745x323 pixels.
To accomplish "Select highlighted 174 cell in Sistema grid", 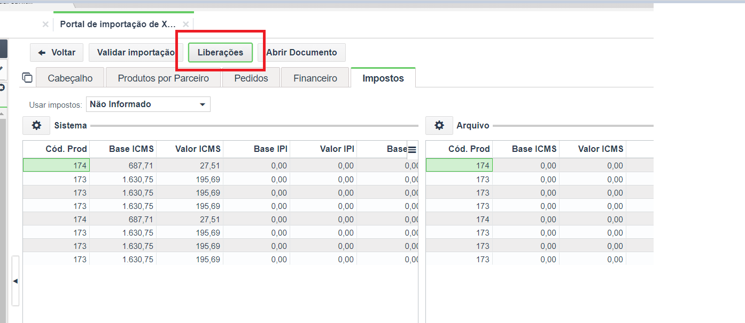I will tap(56, 165).
